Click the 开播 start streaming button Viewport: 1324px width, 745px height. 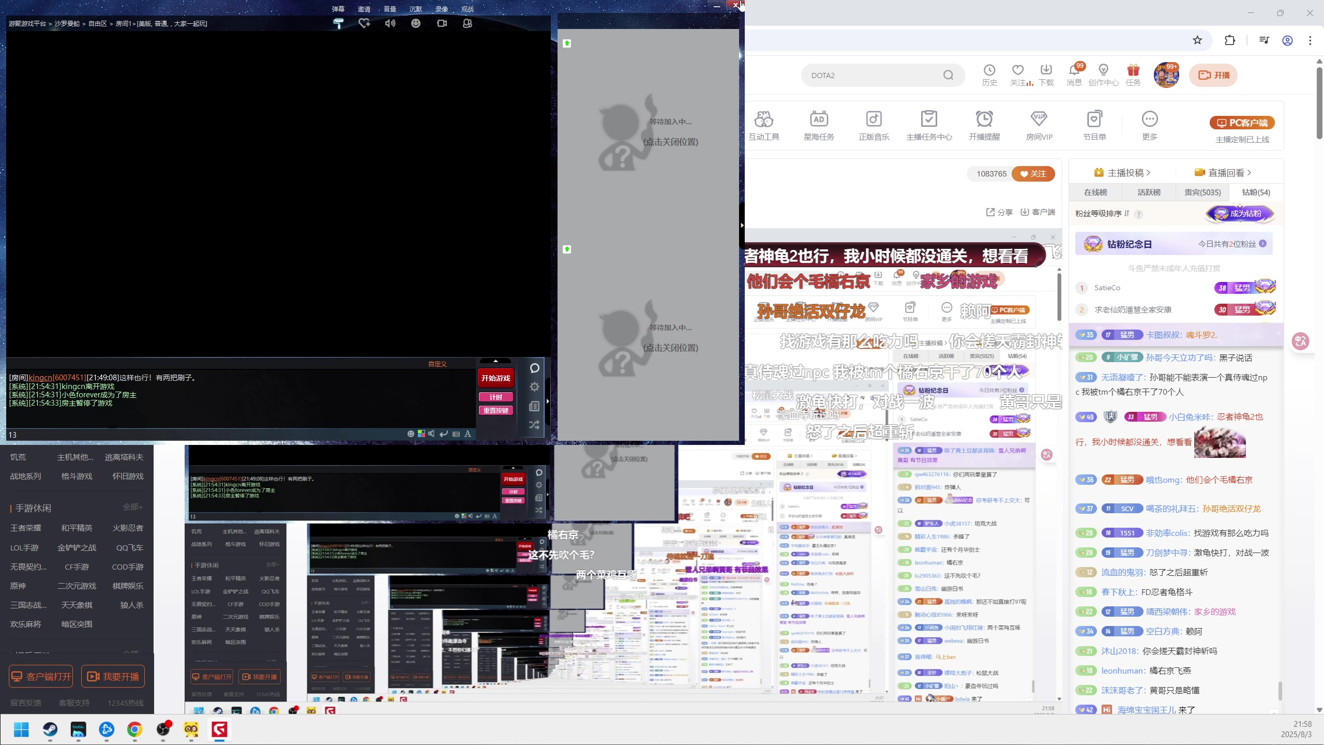[1214, 75]
